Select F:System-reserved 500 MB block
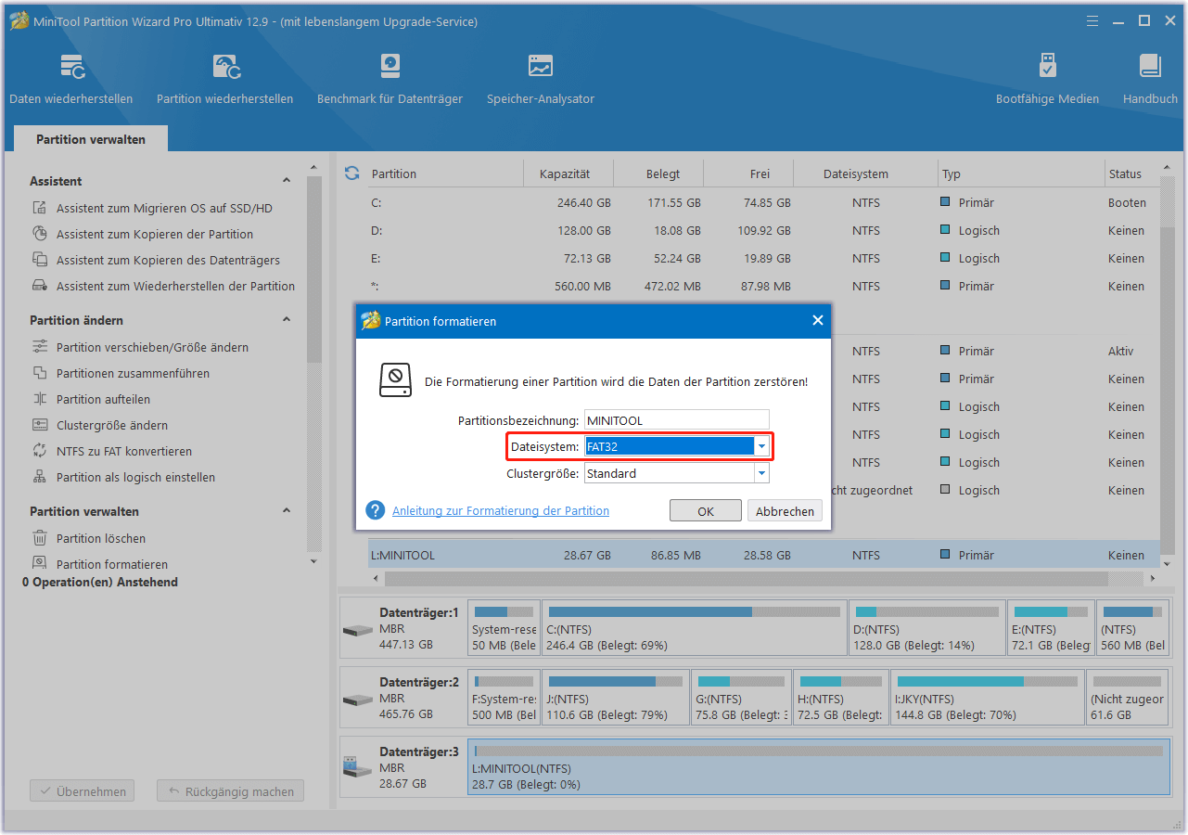1188x835 pixels. click(504, 698)
